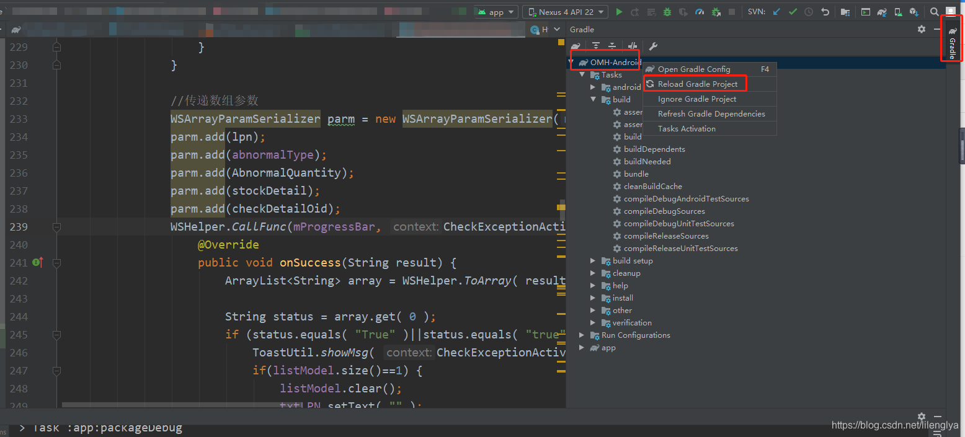Open Run Anything icon in main toolbar

tap(866, 12)
